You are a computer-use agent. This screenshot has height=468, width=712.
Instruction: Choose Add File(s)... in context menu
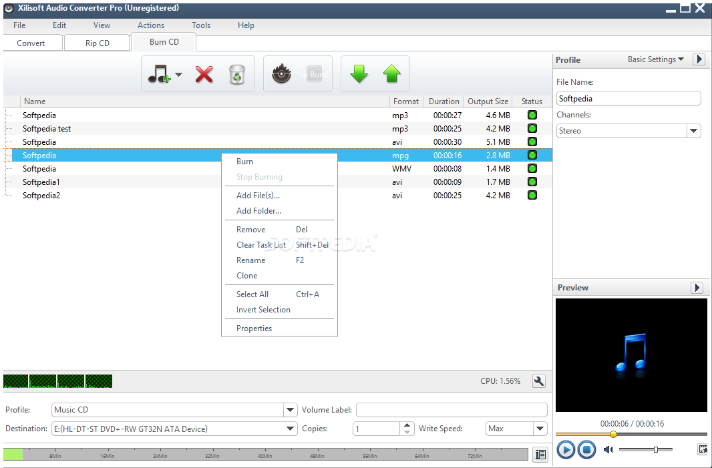coord(280,196)
